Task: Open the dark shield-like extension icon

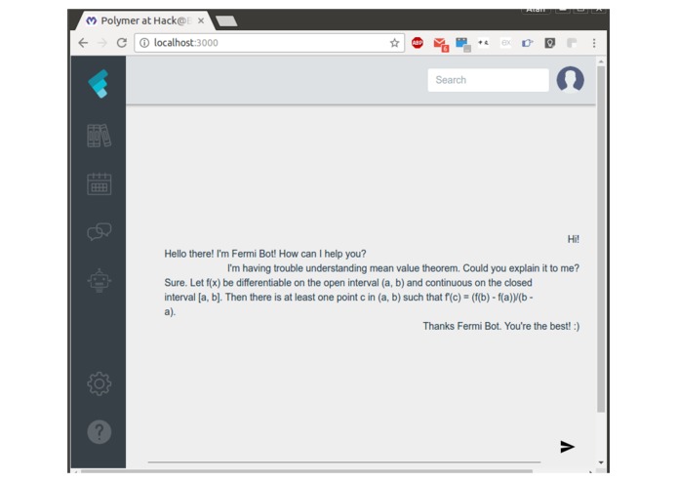Action: [x=549, y=43]
